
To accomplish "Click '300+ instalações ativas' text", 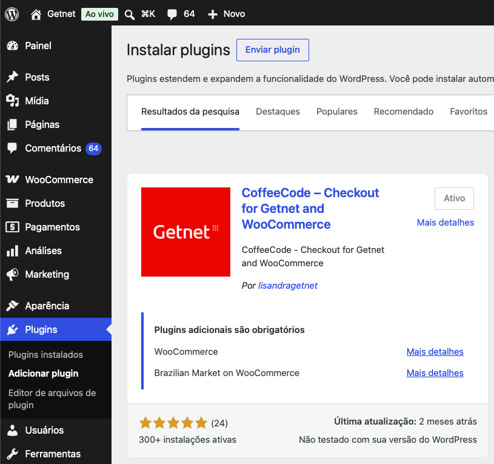I will pos(187,440).
